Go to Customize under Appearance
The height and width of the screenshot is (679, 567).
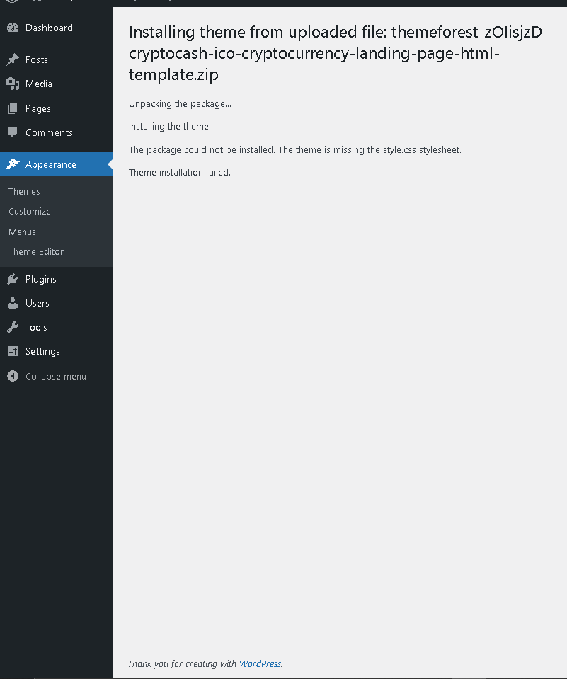click(x=30, y=212)
